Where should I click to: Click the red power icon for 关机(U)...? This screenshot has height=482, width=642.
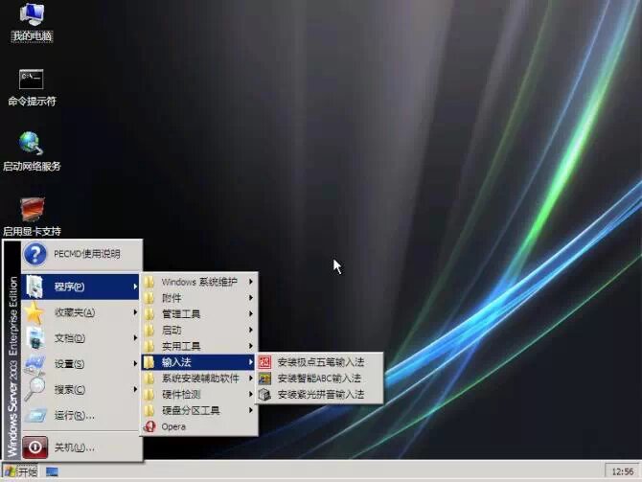(35, 448)
